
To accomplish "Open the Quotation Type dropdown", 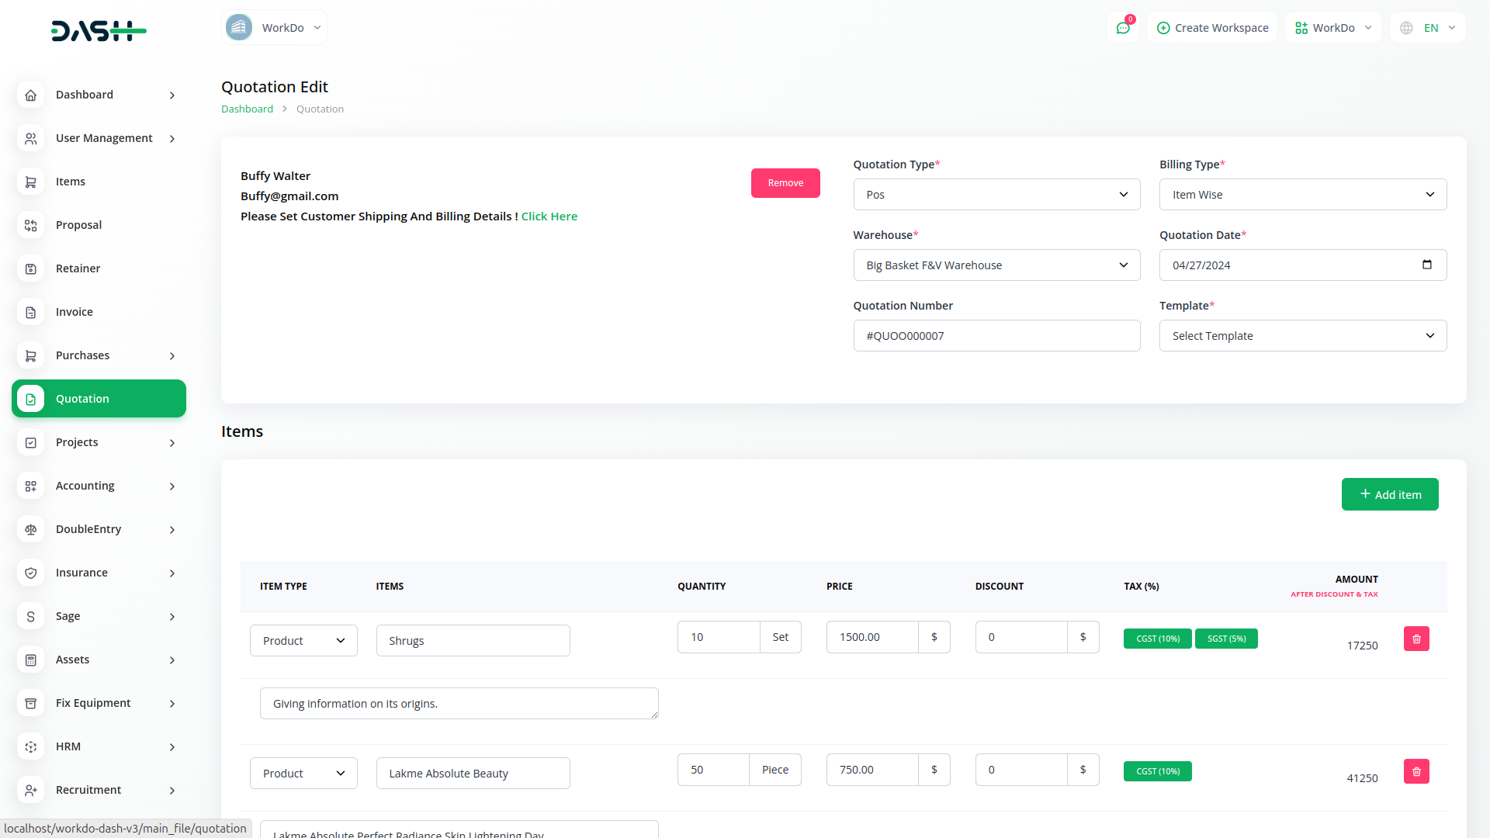I will point(996,195).
